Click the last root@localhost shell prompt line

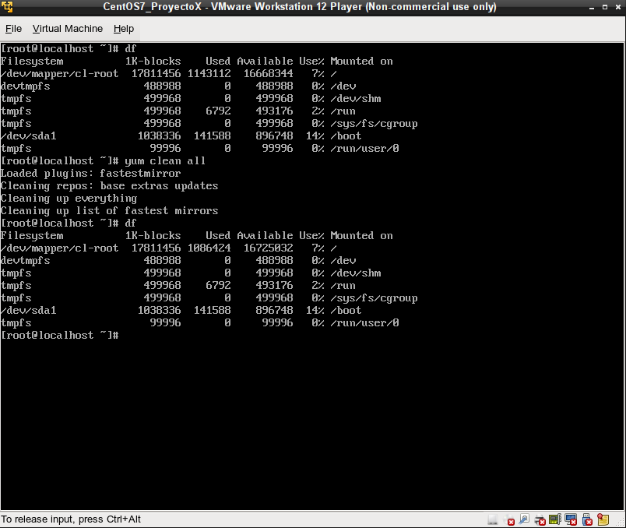coord(60,335)
